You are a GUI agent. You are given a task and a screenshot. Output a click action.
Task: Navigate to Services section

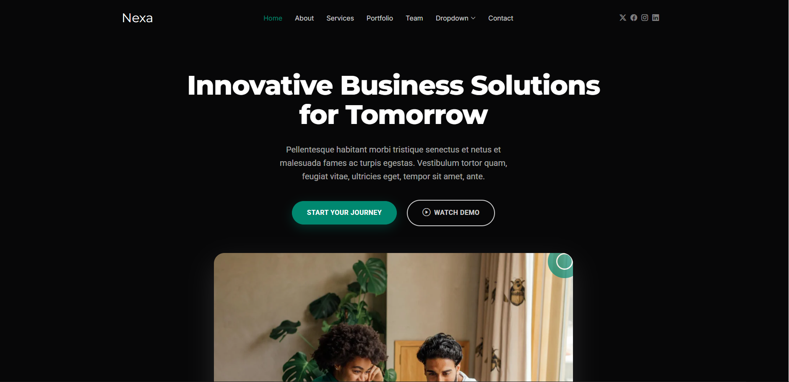tap(340, 18)
